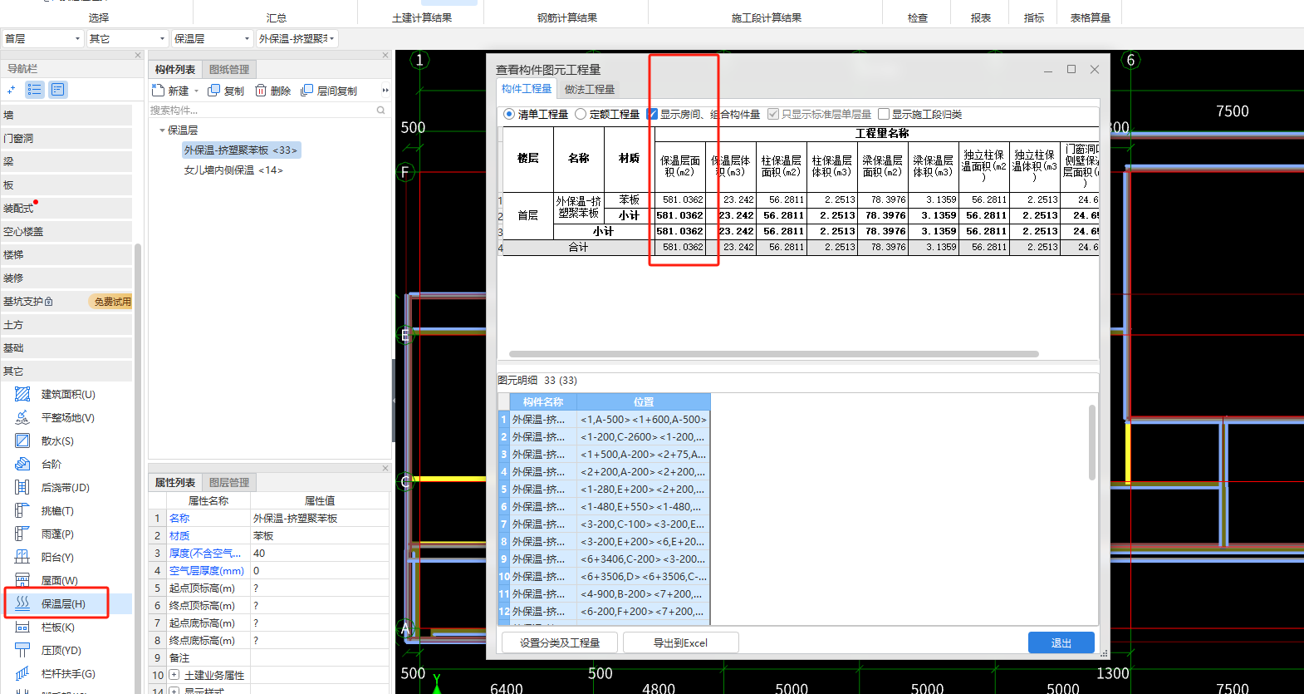This screenshot has height=694, width=1304.
Task: Select 挑檐(T) component icon
Action: point(22,510)
